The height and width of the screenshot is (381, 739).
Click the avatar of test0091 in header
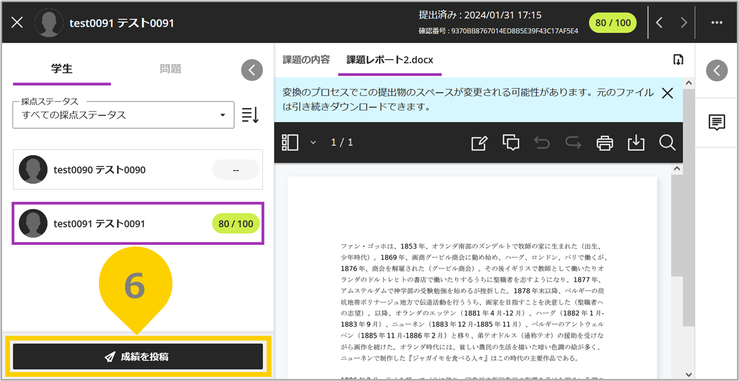pos(49,23)
